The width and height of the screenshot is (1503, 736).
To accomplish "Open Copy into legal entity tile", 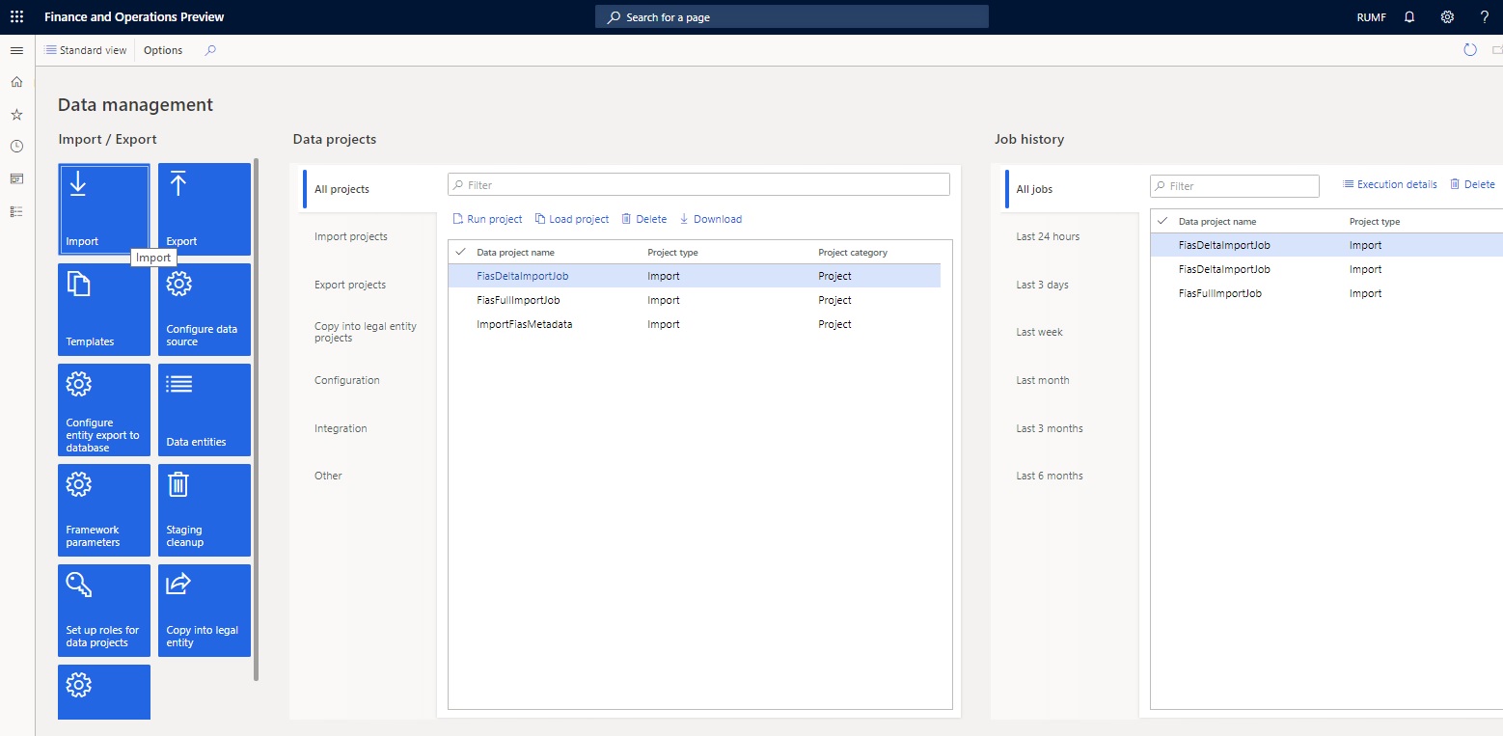I will (x=205, y=611).
